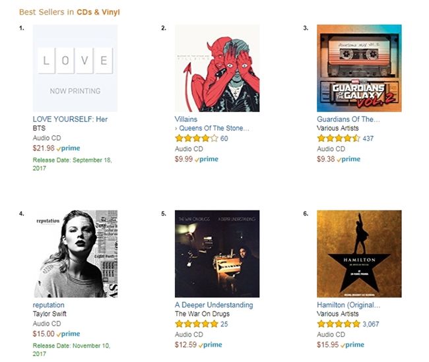This screenshot has height=362, width=429.
Task: Click the $21.98 price for LOVE YOURSELF
Action: [44, 148]
